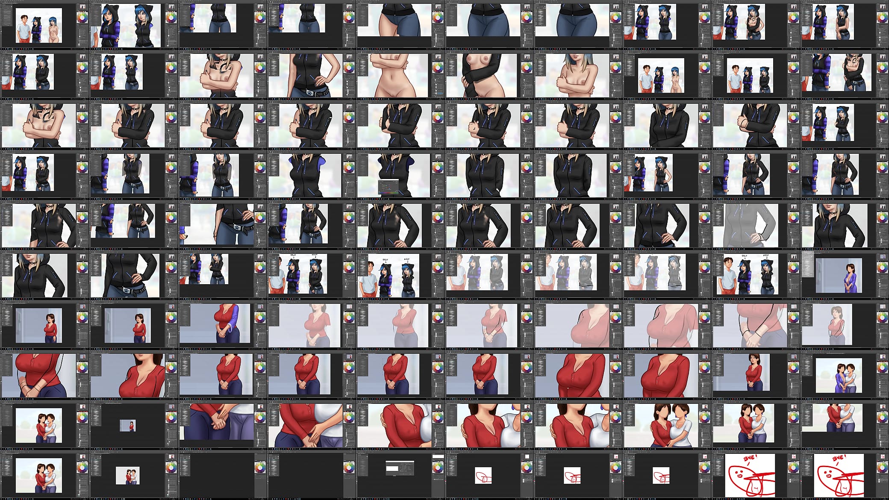Click the first small red scribble canvas on a dark background
The width and height of the screenshot is (889, 500).
click(483, 475)
